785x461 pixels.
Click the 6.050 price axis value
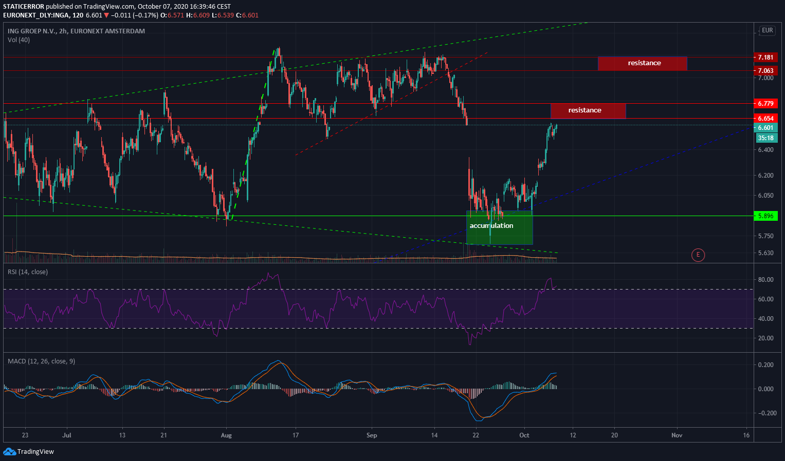[765, 195]
